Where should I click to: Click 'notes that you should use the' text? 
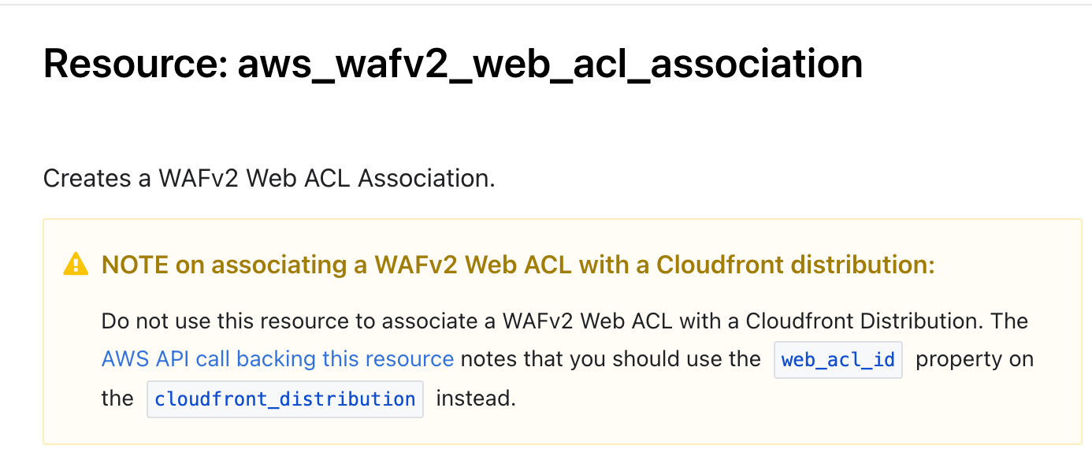point(611,359)
